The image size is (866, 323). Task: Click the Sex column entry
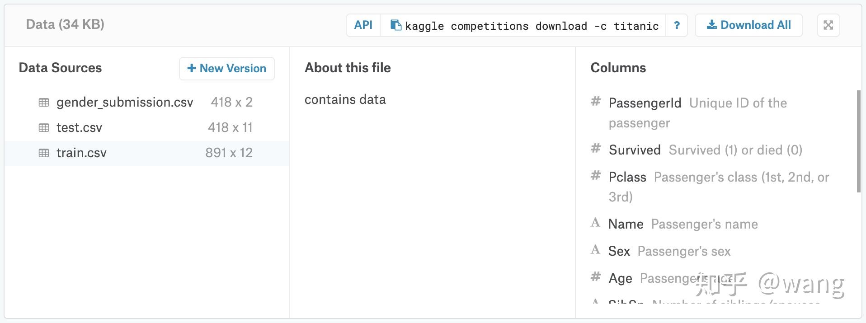[619, 251]
